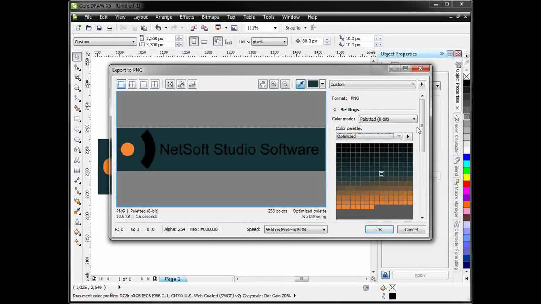Open the Layout menu
This screenshot has height=304, width=541.
point(140,17)
